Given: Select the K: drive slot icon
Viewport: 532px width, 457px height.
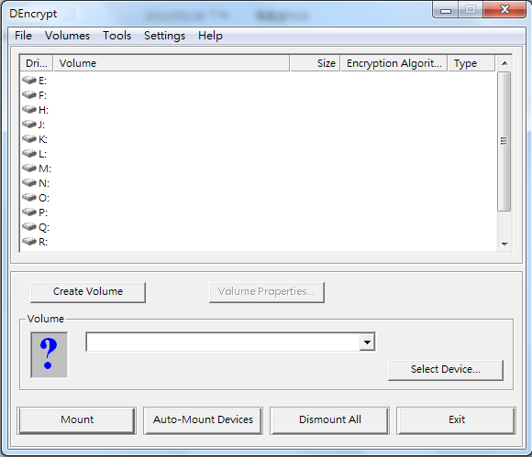Looking at the screenshot, I should pyautogui.click(x=29, y=139).
